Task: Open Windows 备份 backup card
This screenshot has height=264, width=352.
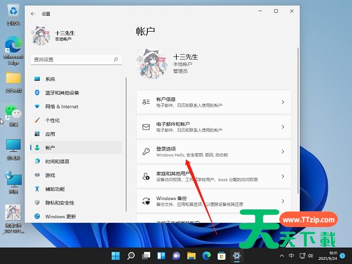Action: 214,201
